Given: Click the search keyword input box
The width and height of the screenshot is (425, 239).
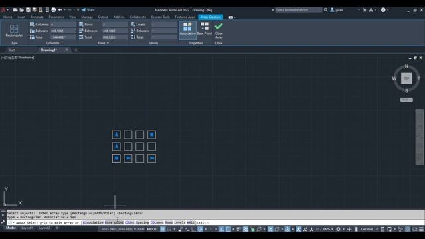Looking at the screenshot, I should pos(298,10).
